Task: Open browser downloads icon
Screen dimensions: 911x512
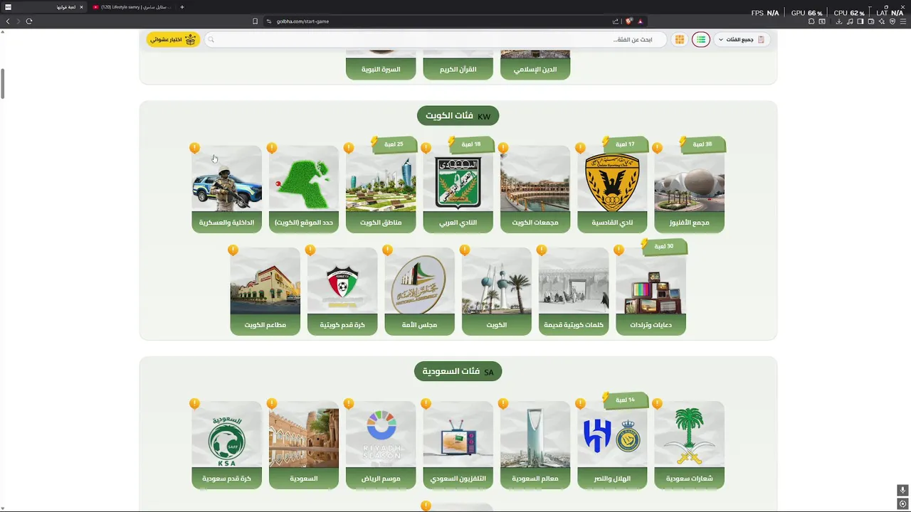Action: point(839,21)
